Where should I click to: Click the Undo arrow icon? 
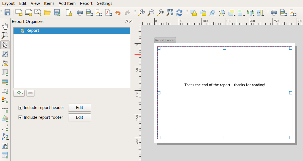tap(118, 13)
